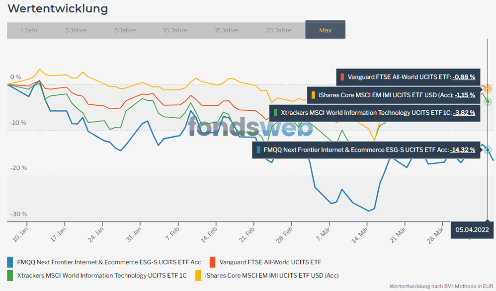Click the iShares tooltip value -1,15 %
This screenshot has width=496, height=291.
click(465, 95)
